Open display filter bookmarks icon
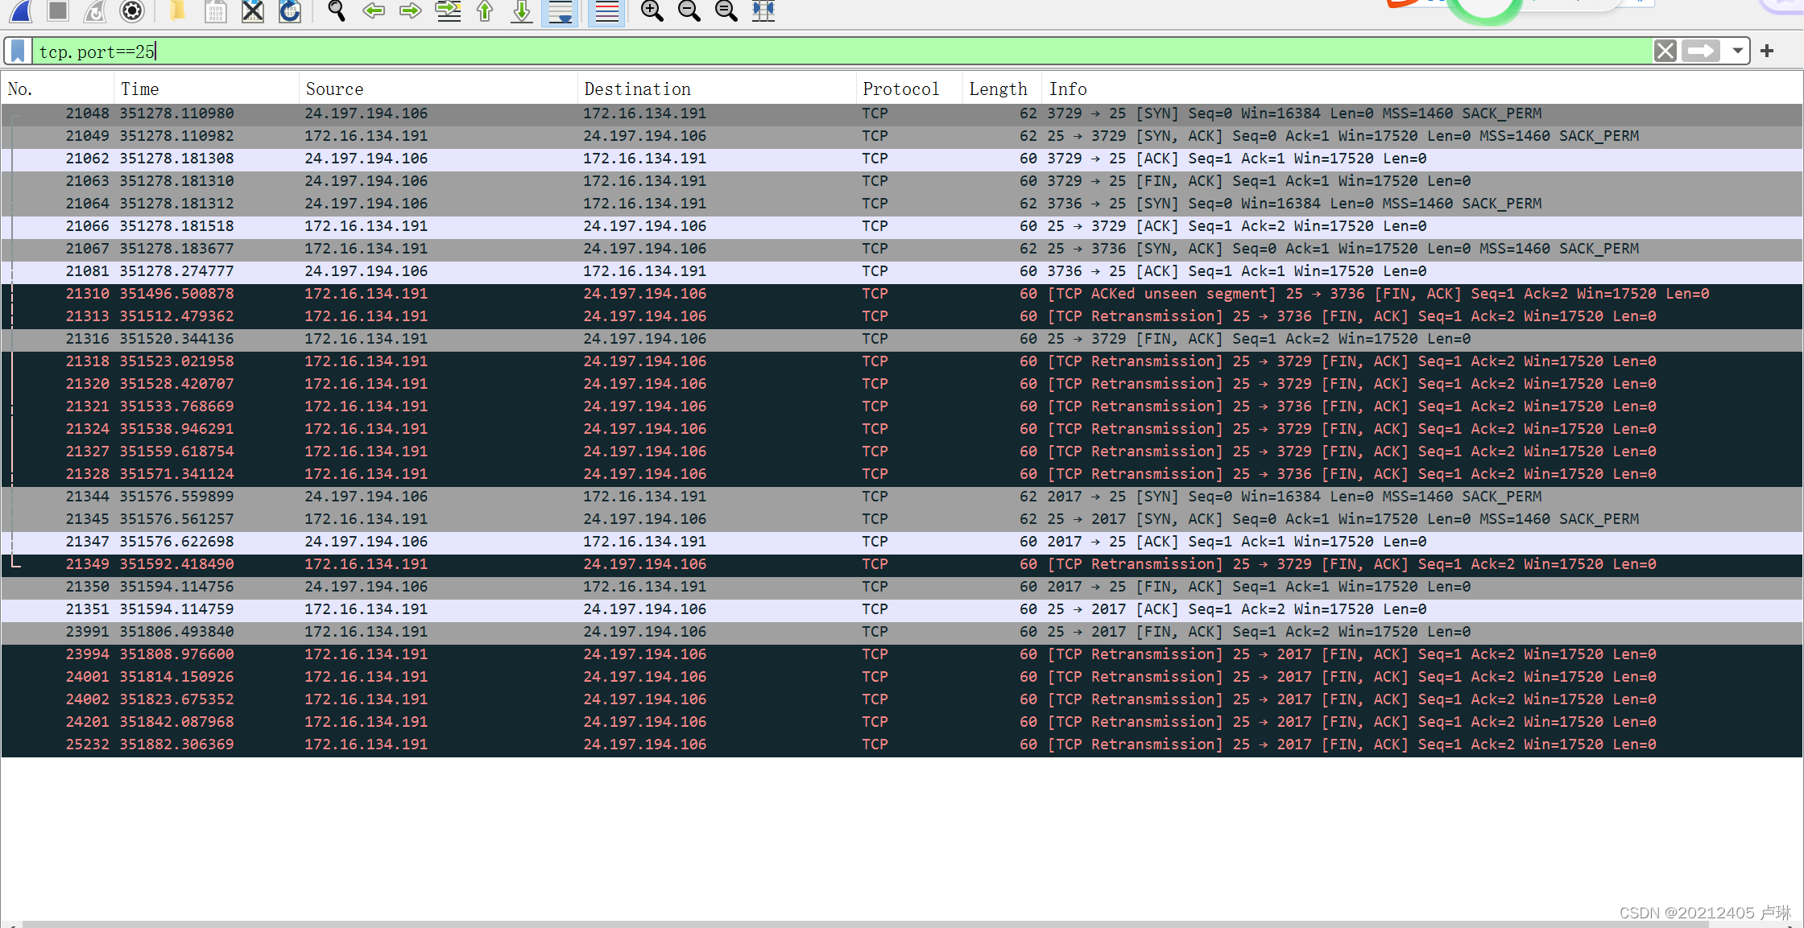 click(18, 52)
